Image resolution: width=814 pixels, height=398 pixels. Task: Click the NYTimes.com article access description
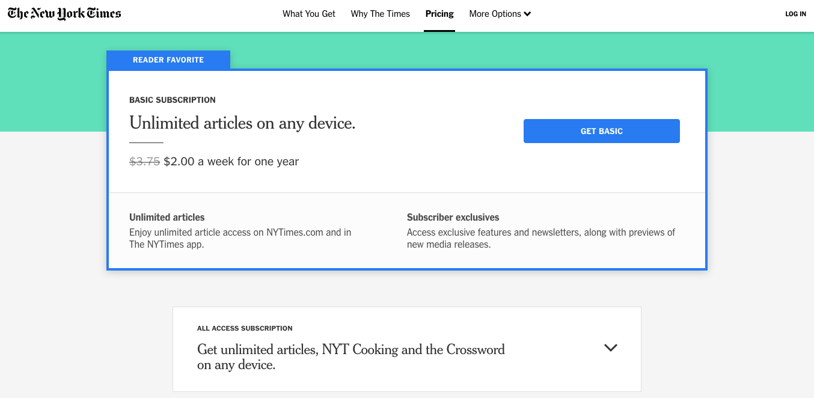click(240, 238)
